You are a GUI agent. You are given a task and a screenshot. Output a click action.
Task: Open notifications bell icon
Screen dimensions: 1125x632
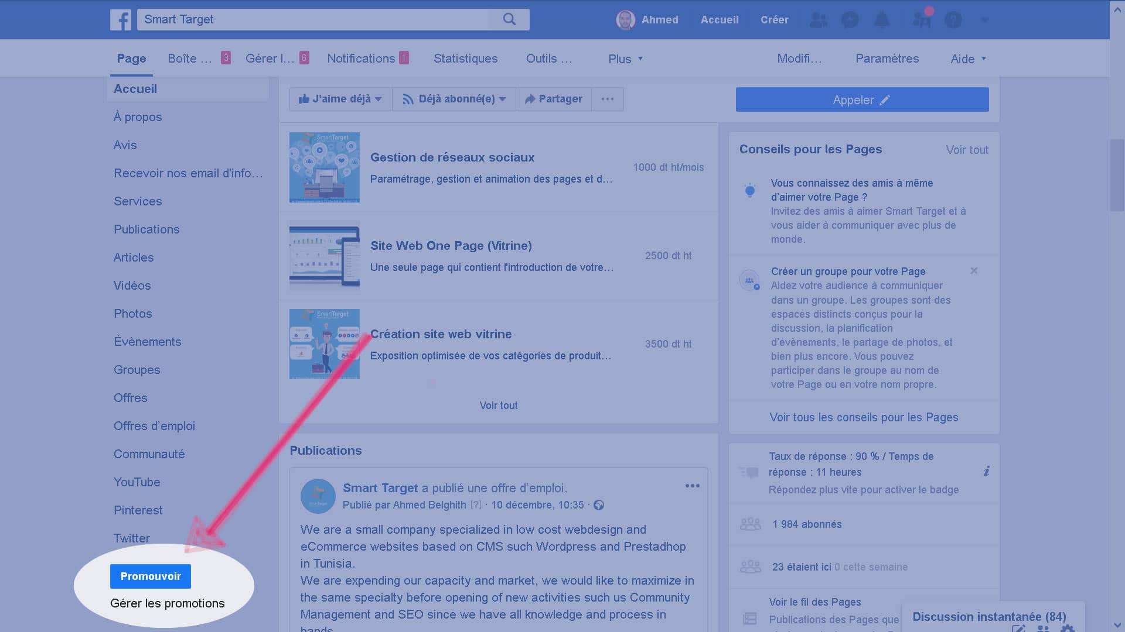(x=882, y=20)
